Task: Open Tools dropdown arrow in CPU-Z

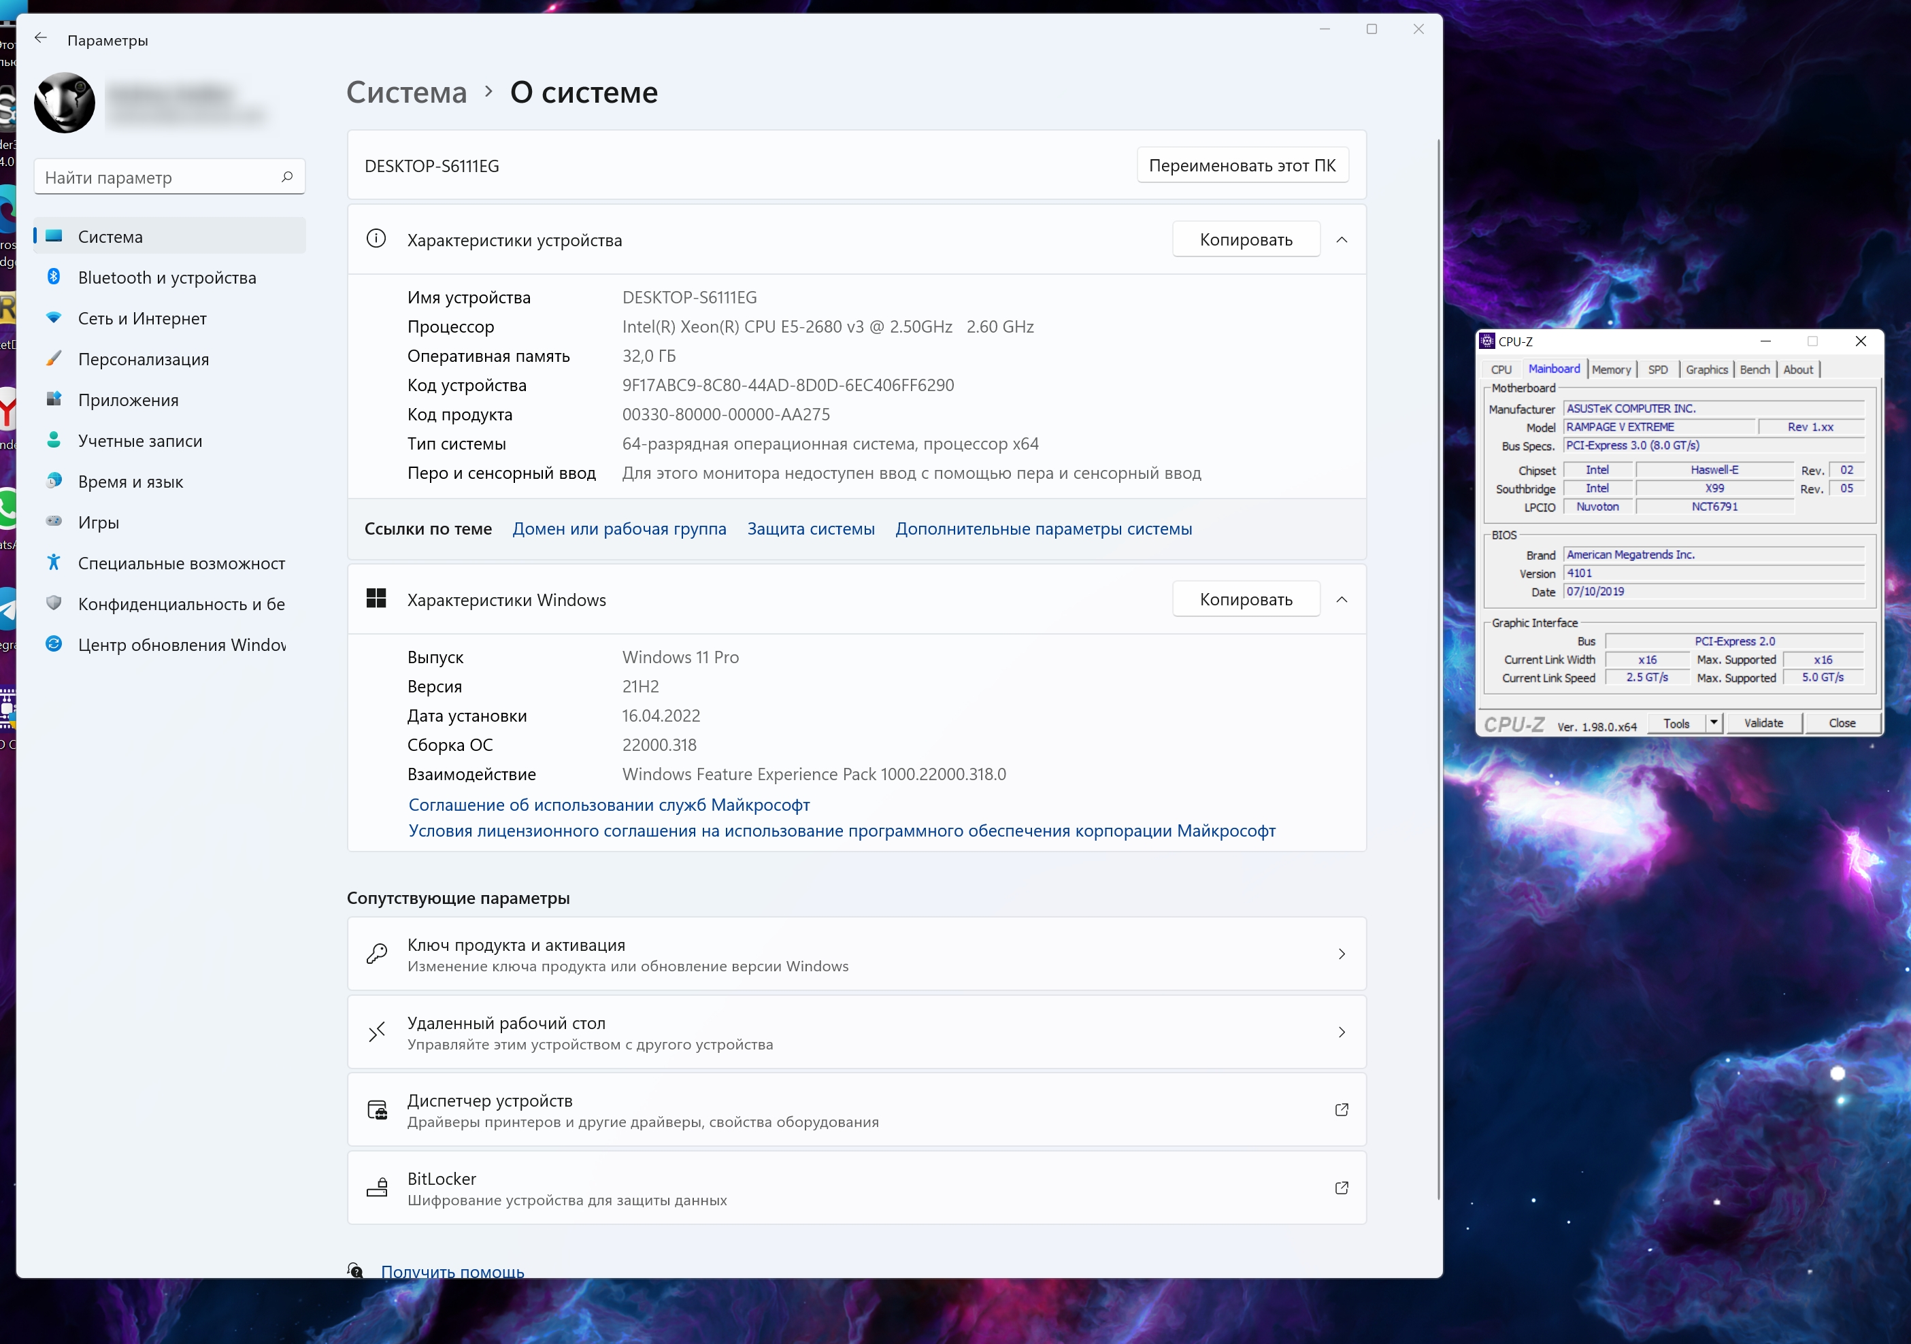Action: pyautogui.click(x=1714, y=722)
